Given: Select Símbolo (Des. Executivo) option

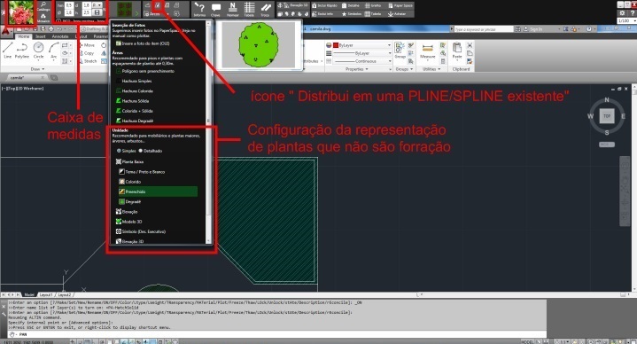Looking at the screenshot, I should [141, 231].
